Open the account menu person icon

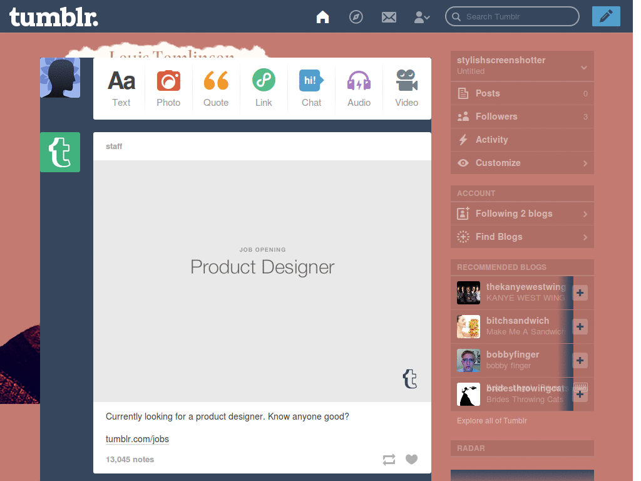421,17
